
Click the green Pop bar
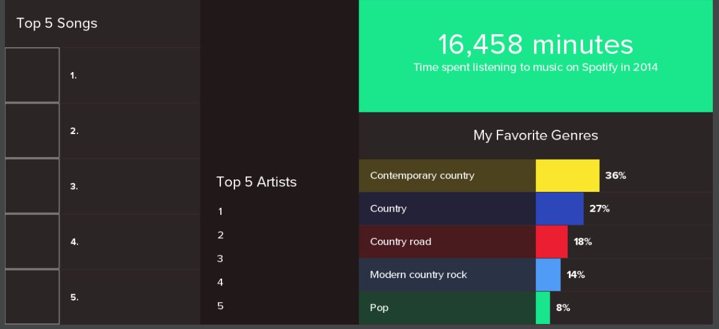[x=542, y=307]
